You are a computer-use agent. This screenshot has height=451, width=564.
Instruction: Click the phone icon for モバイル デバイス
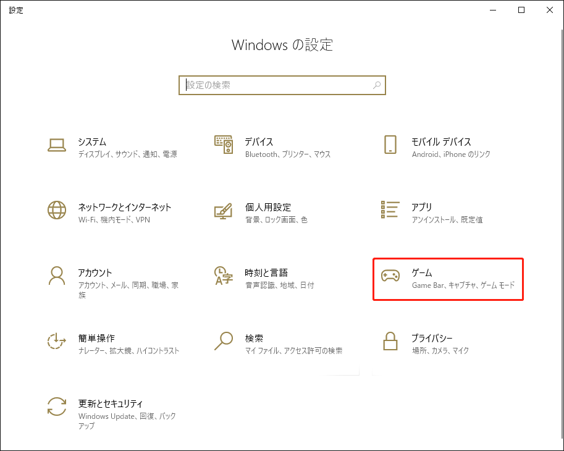tap(390, 145)
